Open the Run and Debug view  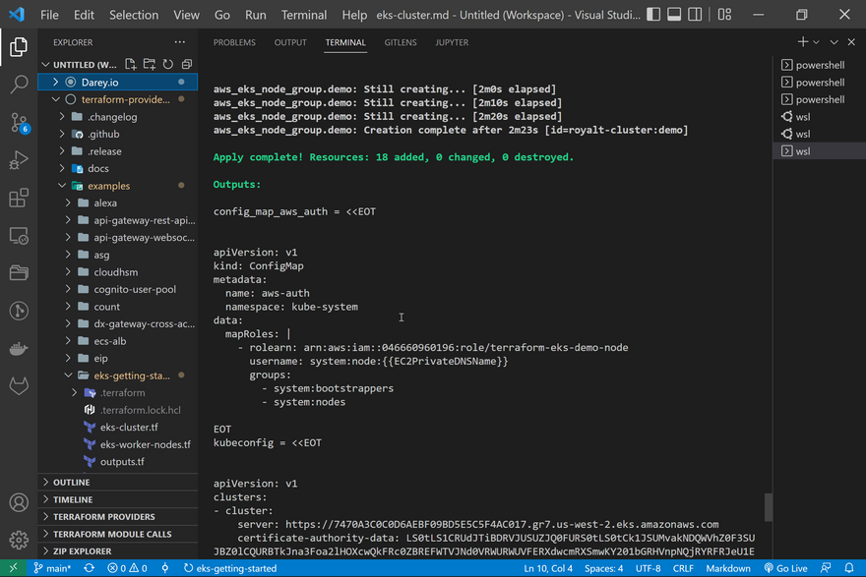coord(19,161)
